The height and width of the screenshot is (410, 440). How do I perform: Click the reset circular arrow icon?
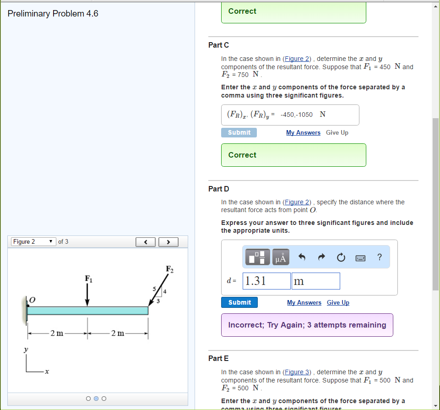(341, 257)
